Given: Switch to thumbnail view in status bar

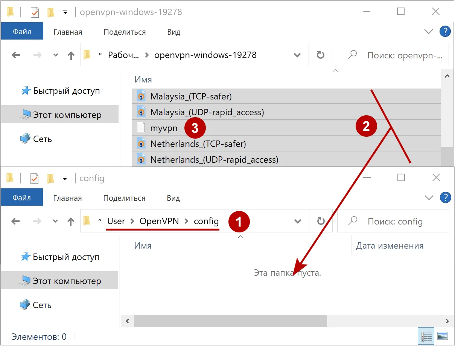Looking at the screenshot, I should coord(443,336).
